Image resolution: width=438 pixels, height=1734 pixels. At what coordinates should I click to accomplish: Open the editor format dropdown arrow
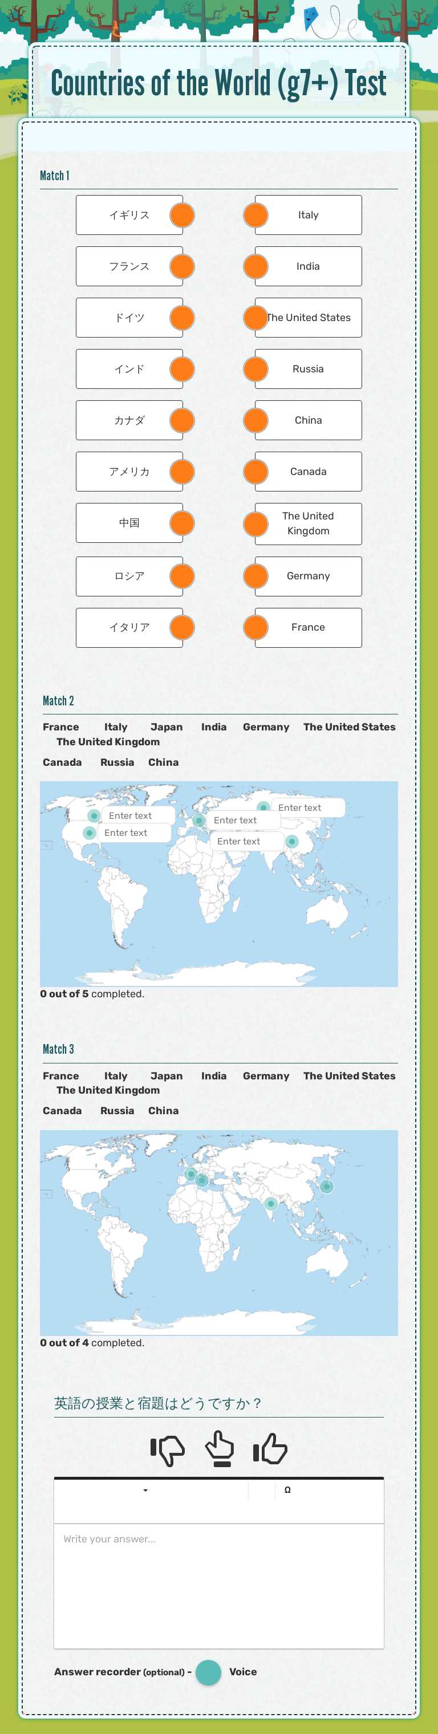pos(145,1491)
